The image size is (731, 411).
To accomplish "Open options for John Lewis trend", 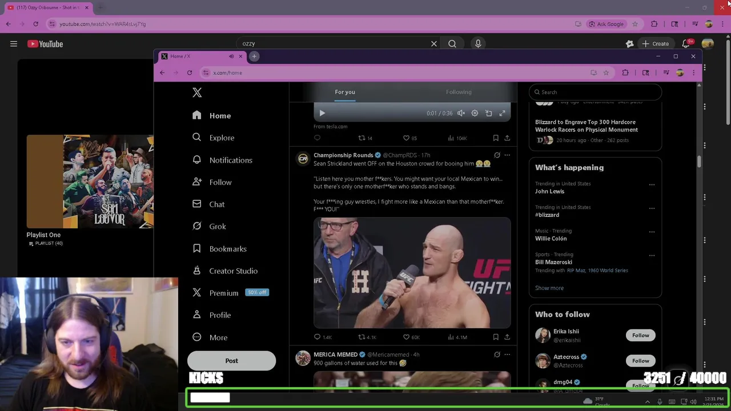I will [x=652, y=185].
